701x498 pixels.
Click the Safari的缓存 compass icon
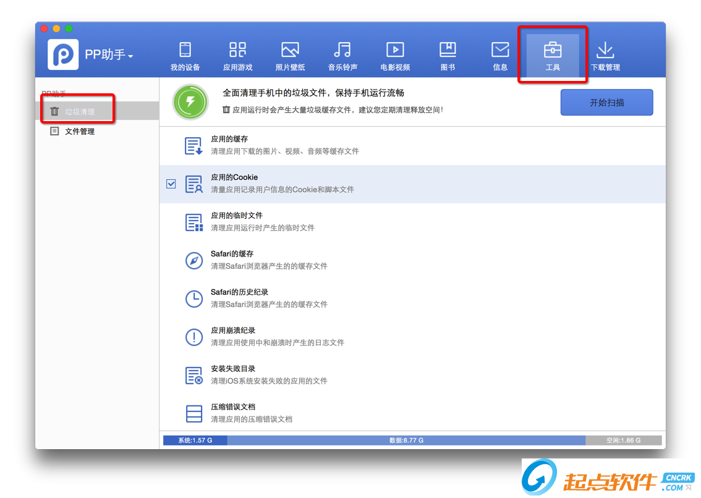[194, 261]
